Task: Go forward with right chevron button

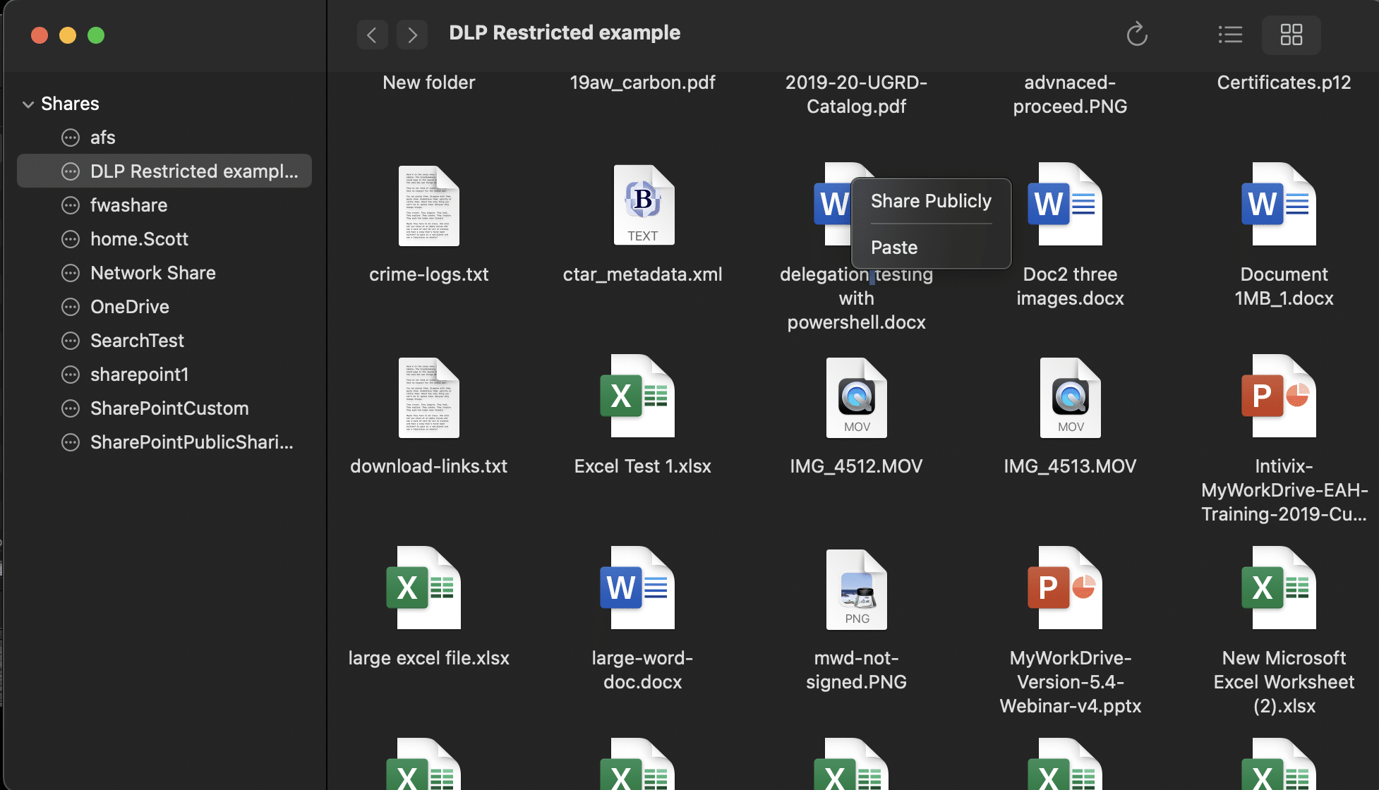Action: pyautogui.click(x=412, y=34)
